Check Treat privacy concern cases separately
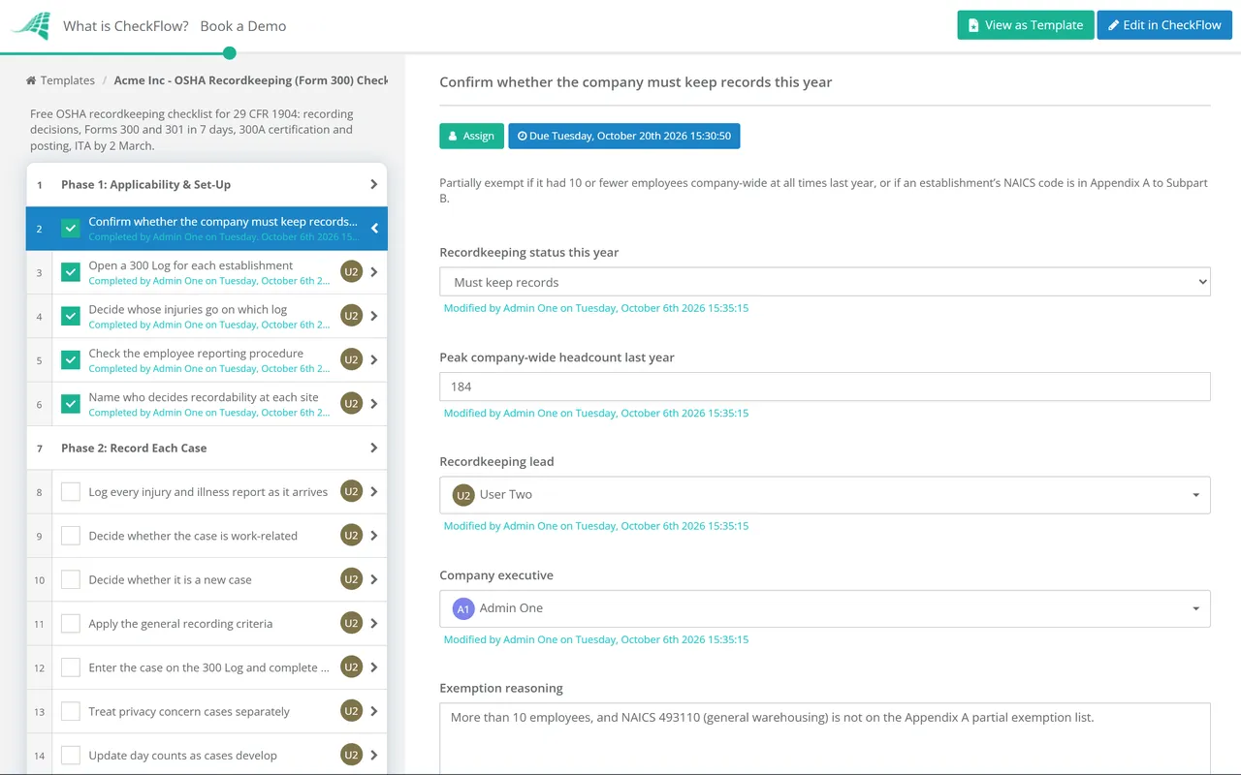This screenshot has height=775, width=1241. pyautogui.click(x=71, y=711)
